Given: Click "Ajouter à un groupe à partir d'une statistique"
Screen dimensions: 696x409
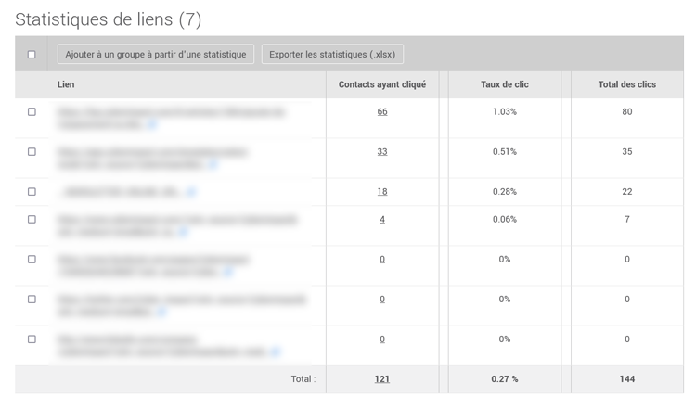Looking at the screenshot, I should click(156, 55).
